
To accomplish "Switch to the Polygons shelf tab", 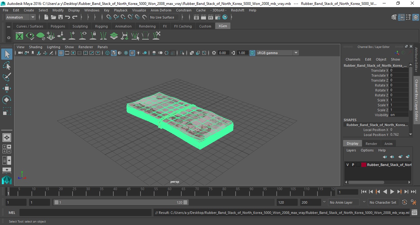I will point(58,26).
